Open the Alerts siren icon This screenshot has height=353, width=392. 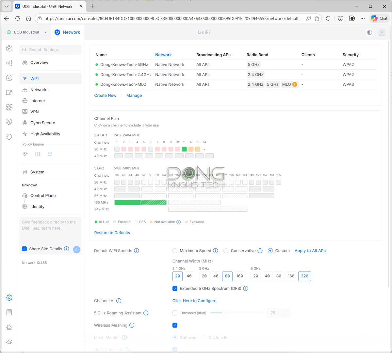[x=9, y=327]
